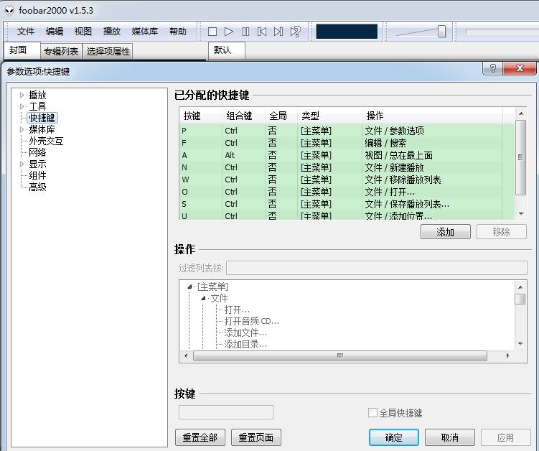Click the 过滤列表按 filter input field

point(376,268)
